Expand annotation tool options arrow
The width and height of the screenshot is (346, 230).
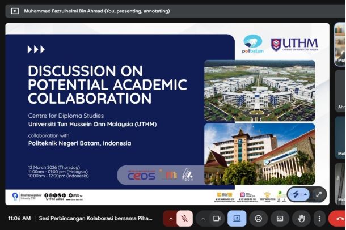point(306,194)
